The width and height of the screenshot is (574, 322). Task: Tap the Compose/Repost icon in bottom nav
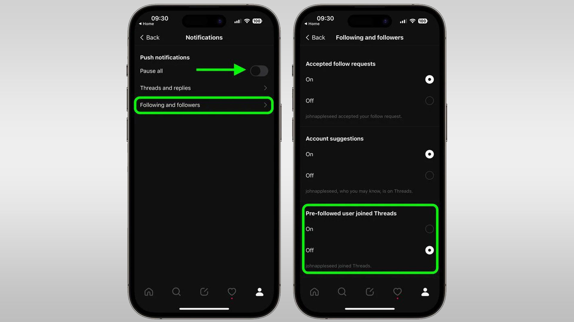(204, 292)
